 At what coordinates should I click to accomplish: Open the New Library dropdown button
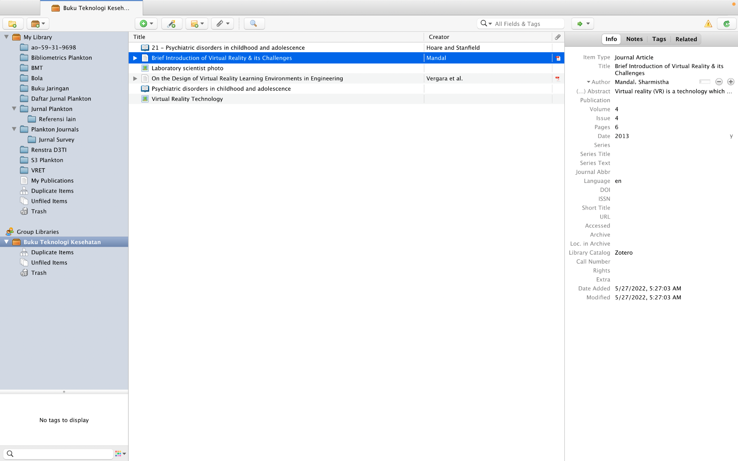click(38, 24)
